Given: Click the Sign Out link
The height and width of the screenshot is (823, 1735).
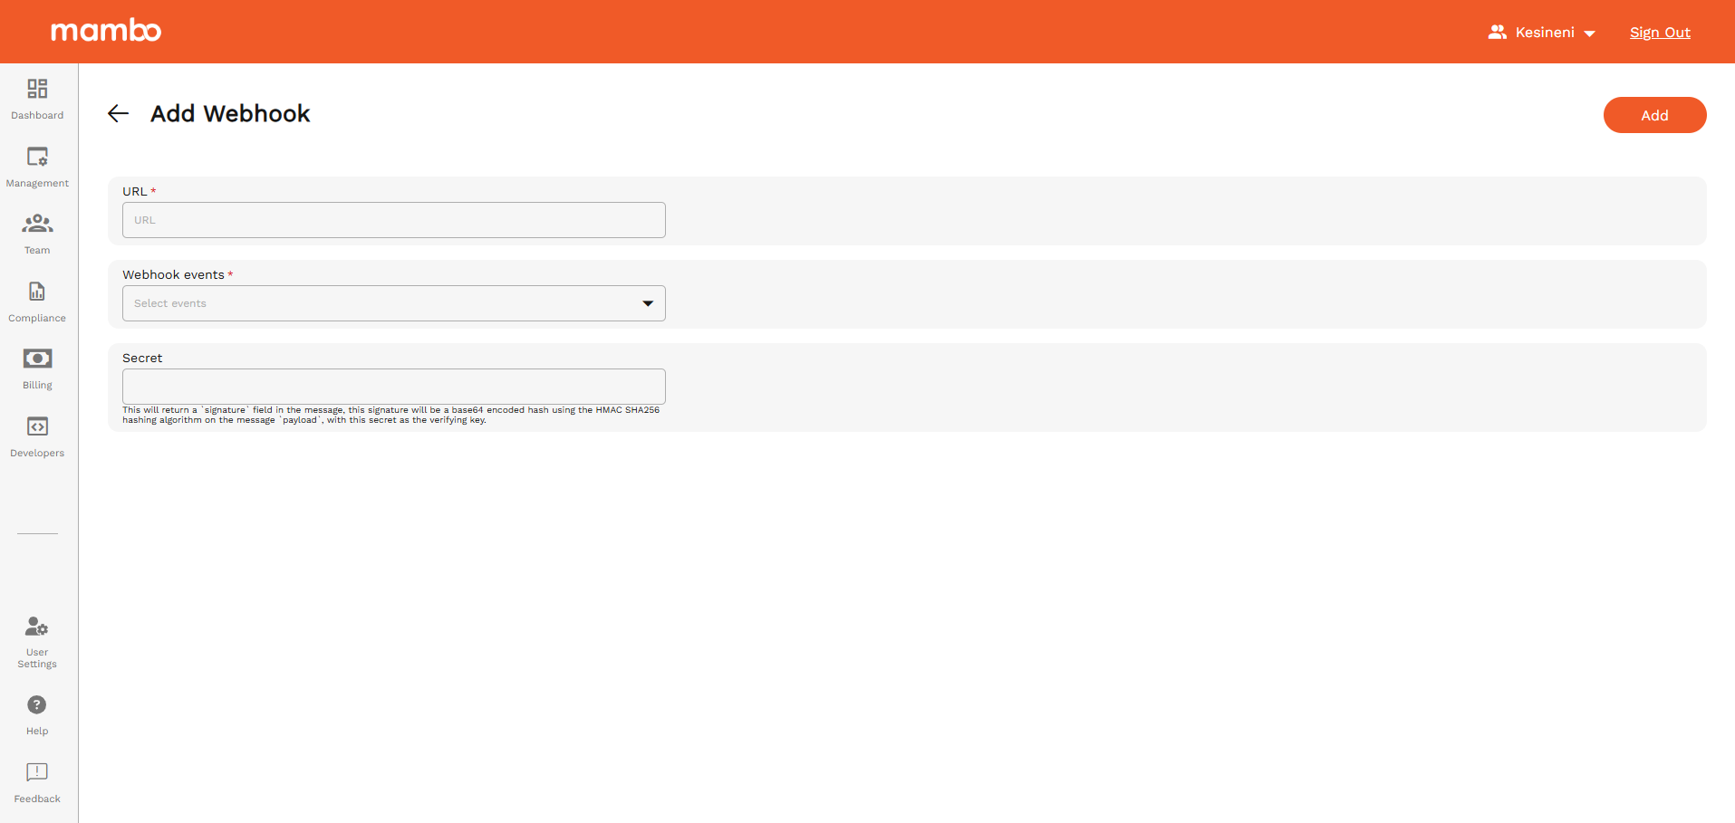Looking at the screenshot, I should pos(1660,32).
